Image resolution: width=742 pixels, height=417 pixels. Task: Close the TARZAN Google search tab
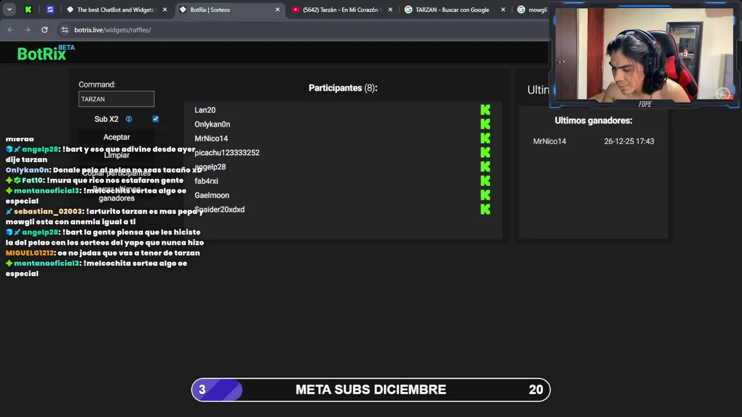click(503, 9)
